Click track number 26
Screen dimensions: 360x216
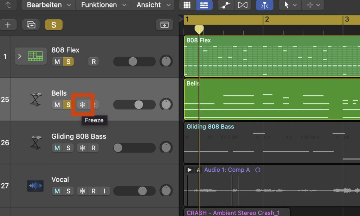5,143
